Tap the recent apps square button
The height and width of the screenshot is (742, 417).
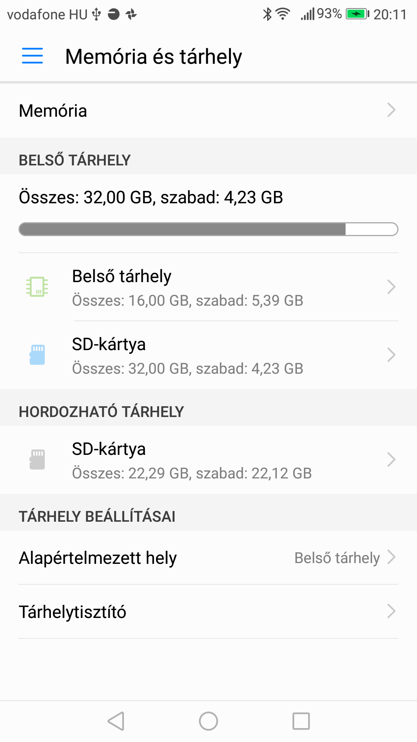pos(301,721)
